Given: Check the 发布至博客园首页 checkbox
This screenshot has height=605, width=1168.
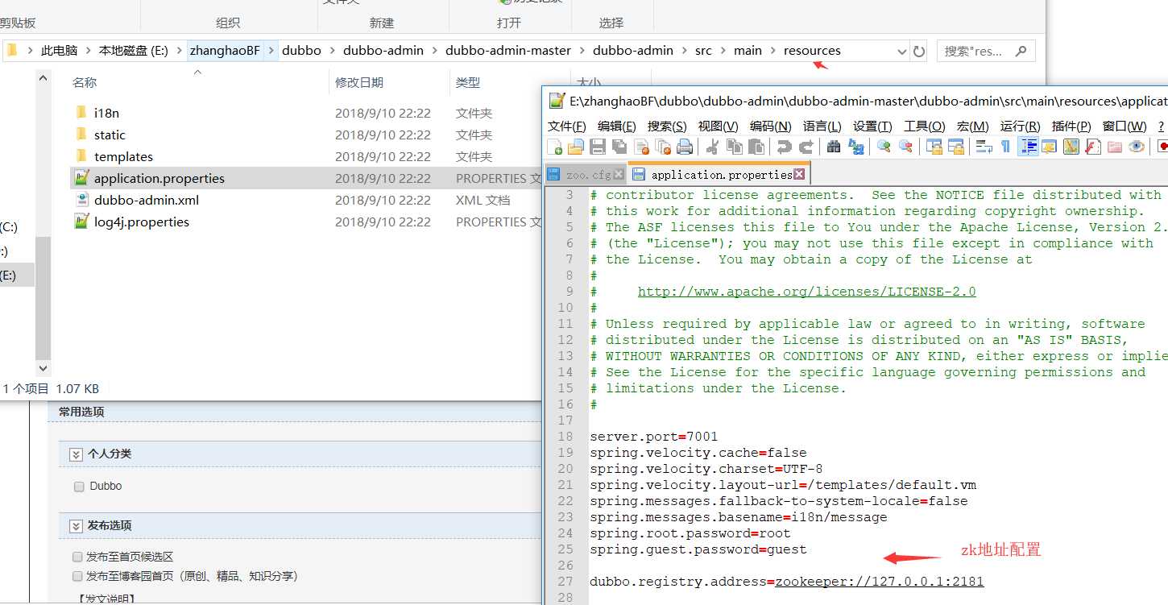Looking at the screenshot, I should (x=77, y=576).
